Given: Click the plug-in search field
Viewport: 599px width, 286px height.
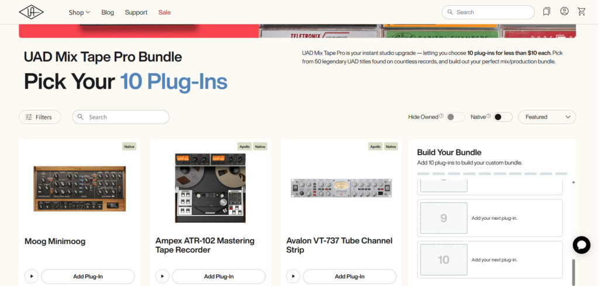Looking at the screenshot, I should coord(121,117).
